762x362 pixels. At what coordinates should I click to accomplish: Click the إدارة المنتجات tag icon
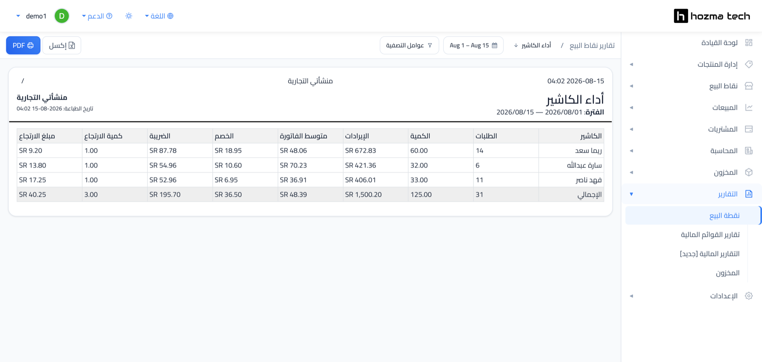(749, 64)
